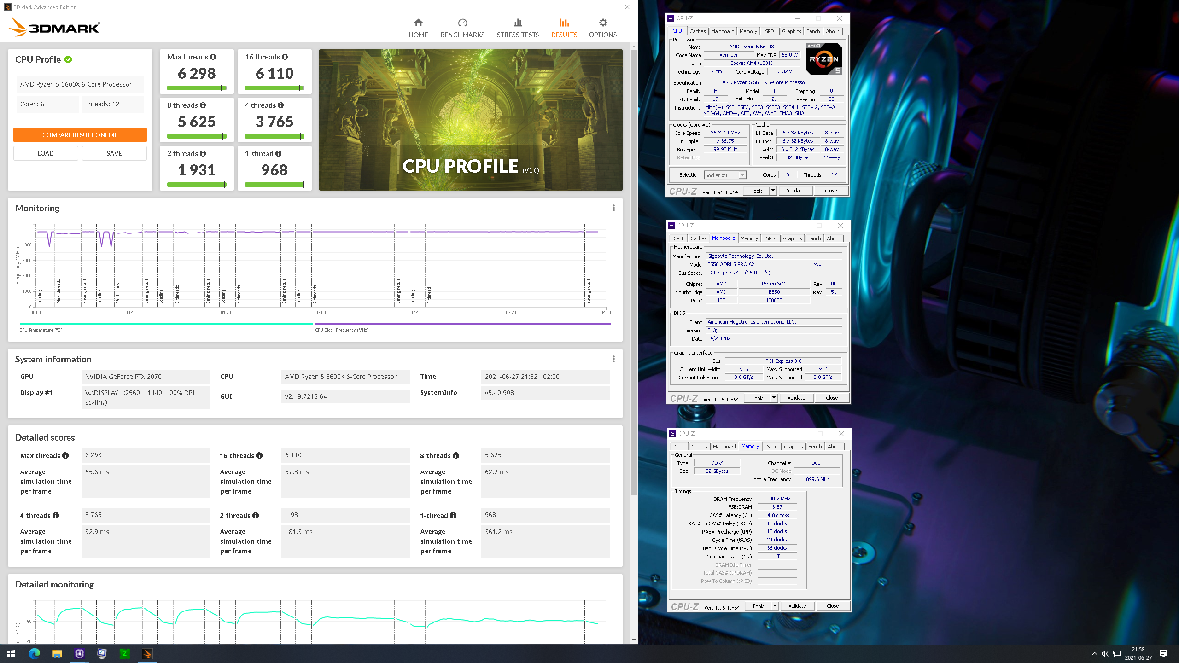Click the SAVE button
Screen dimensions: 1179x663
point(114,153)
